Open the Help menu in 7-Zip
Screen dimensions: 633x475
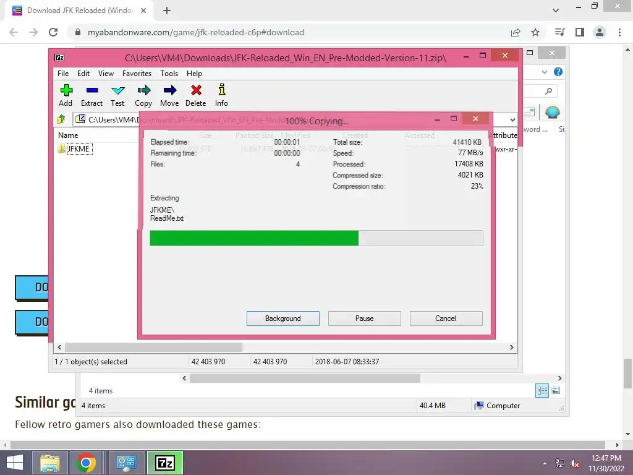coord(194,74)
